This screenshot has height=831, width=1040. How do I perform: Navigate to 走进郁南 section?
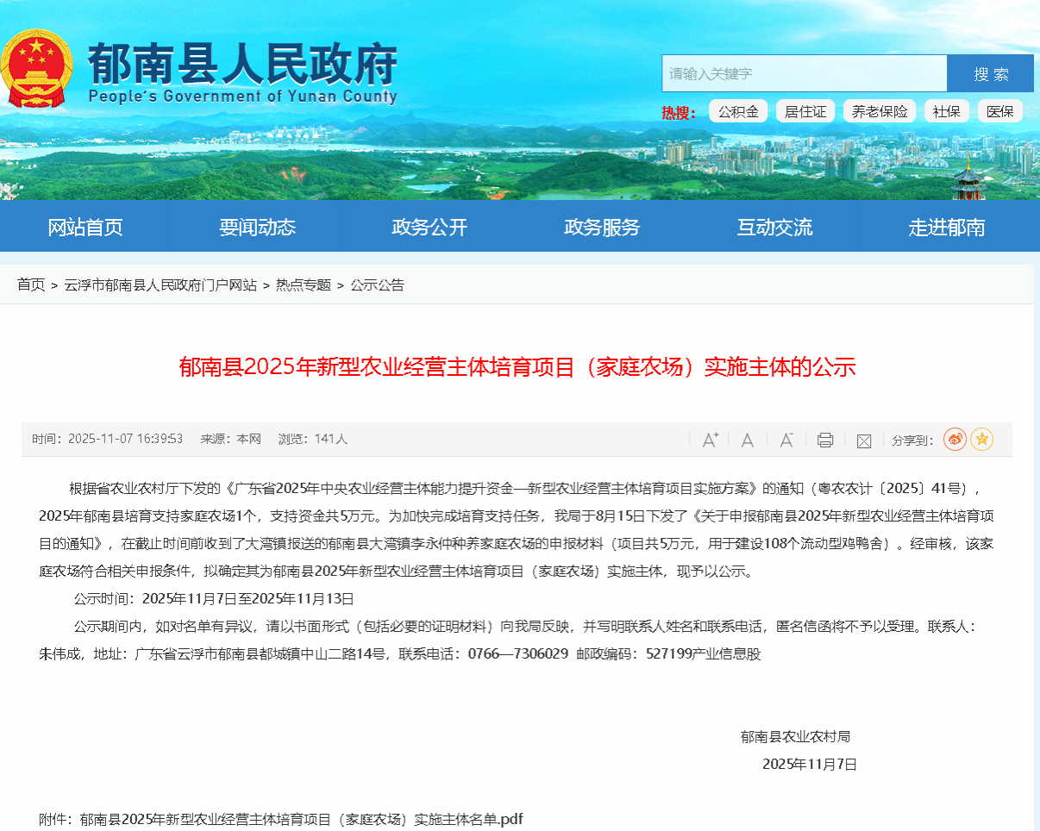click(946, 228)
